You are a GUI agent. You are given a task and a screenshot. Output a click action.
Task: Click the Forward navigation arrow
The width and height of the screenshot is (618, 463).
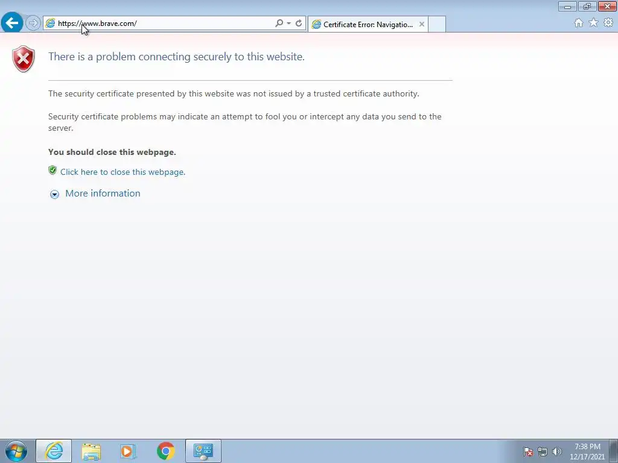33,23
